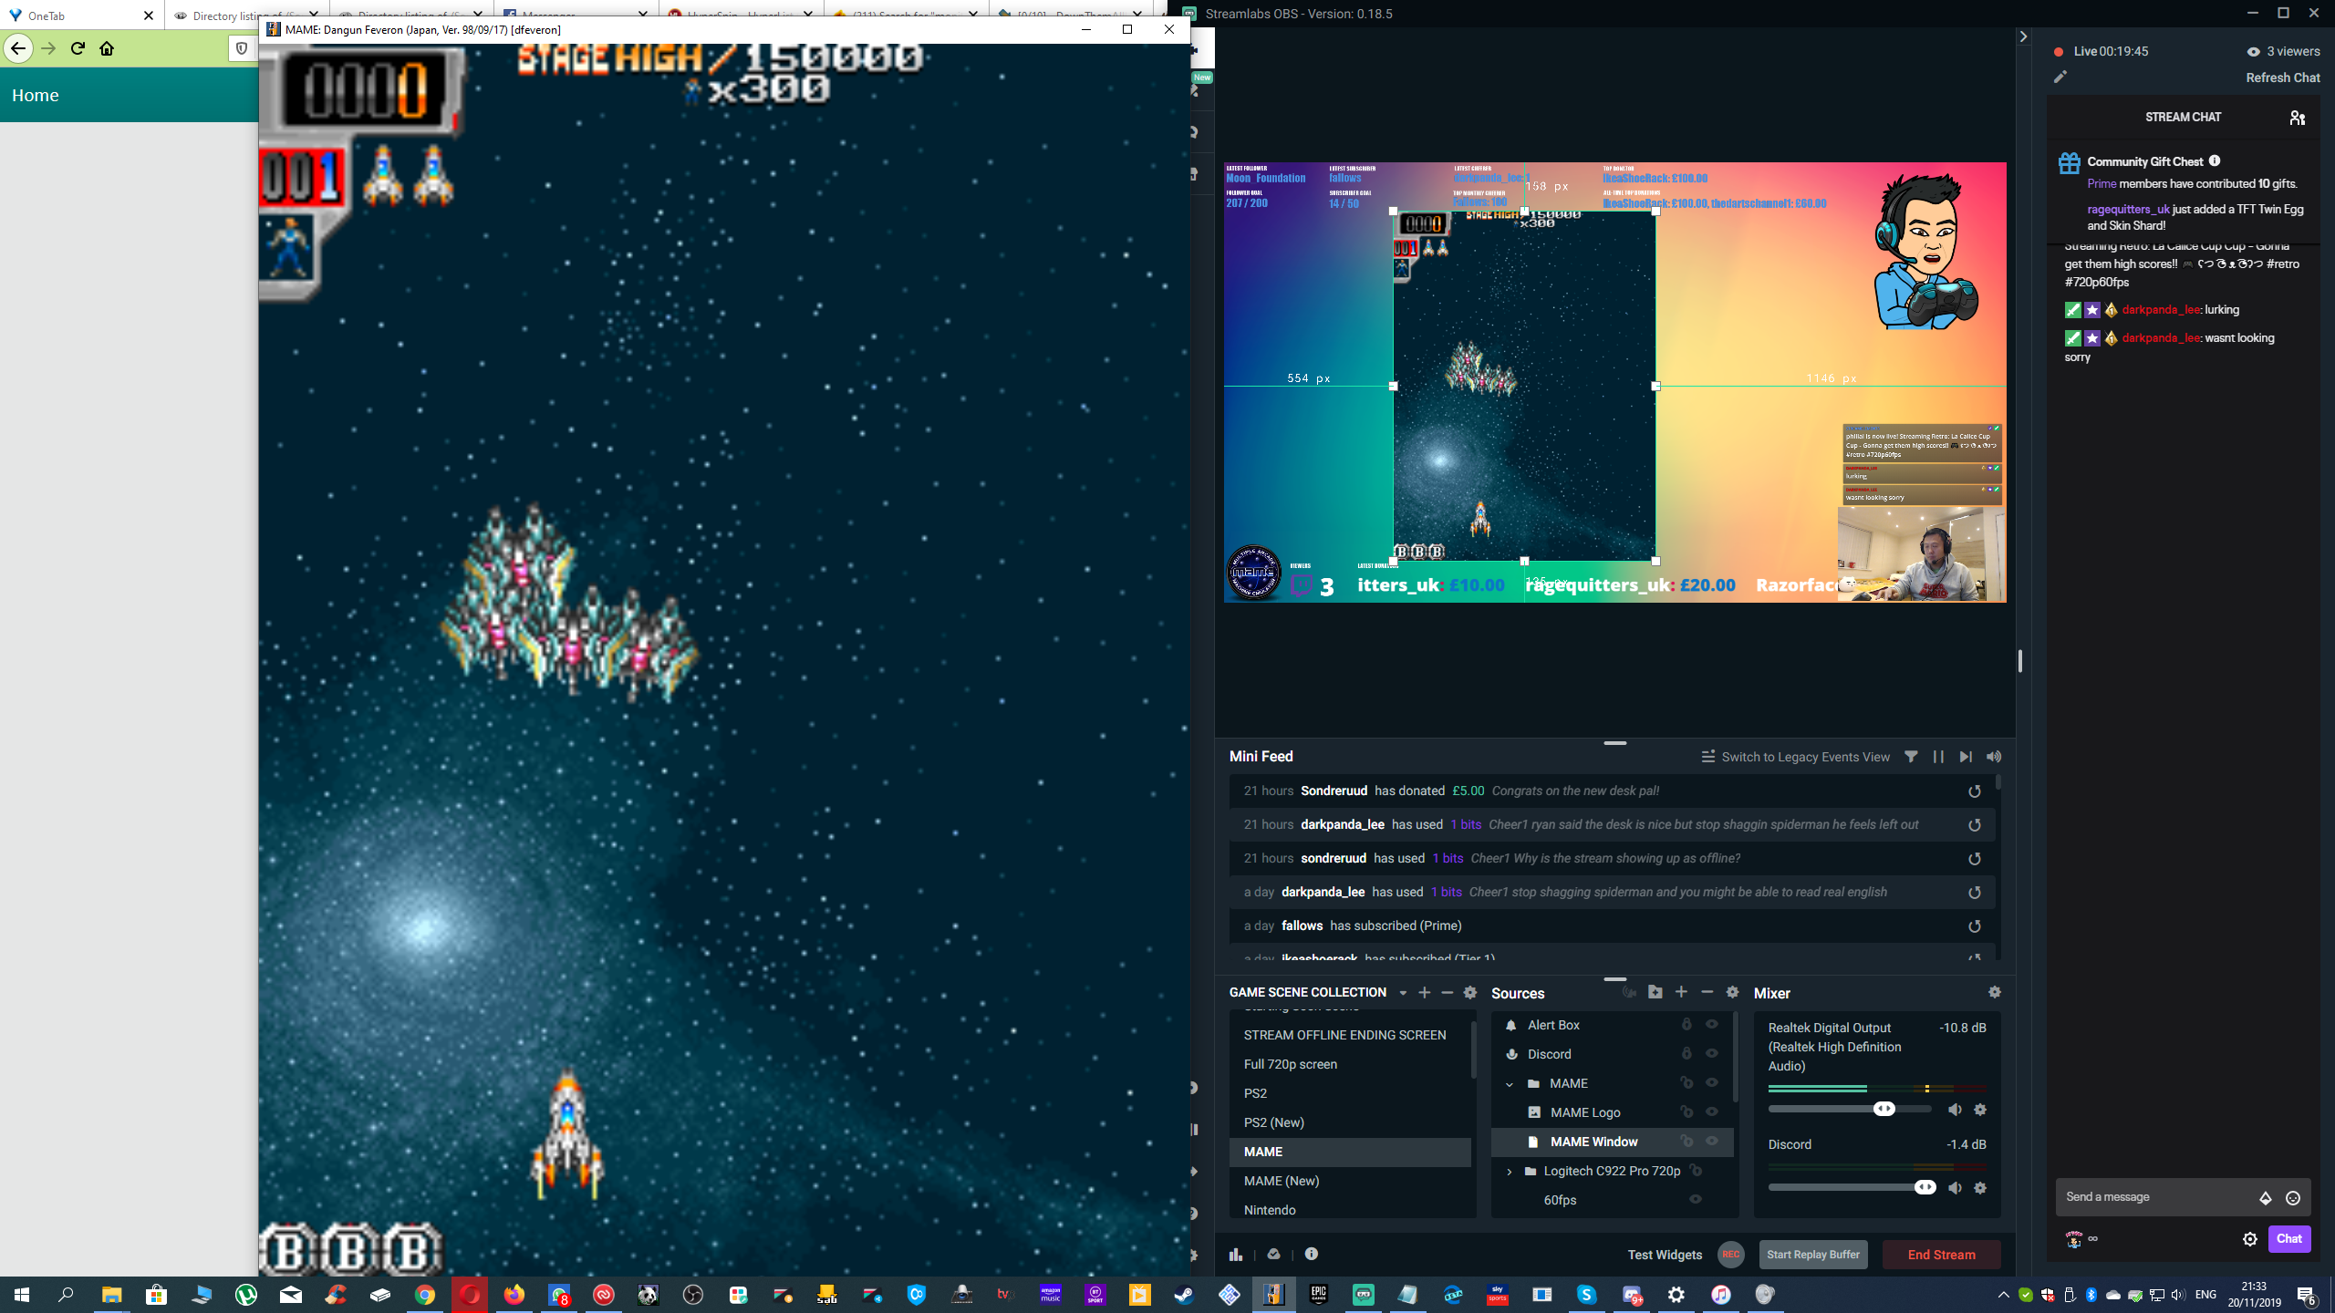The image size is (2335, 1313).
Task: Mute Mini Feed event sounds
Action: [x=1994, y=757]
